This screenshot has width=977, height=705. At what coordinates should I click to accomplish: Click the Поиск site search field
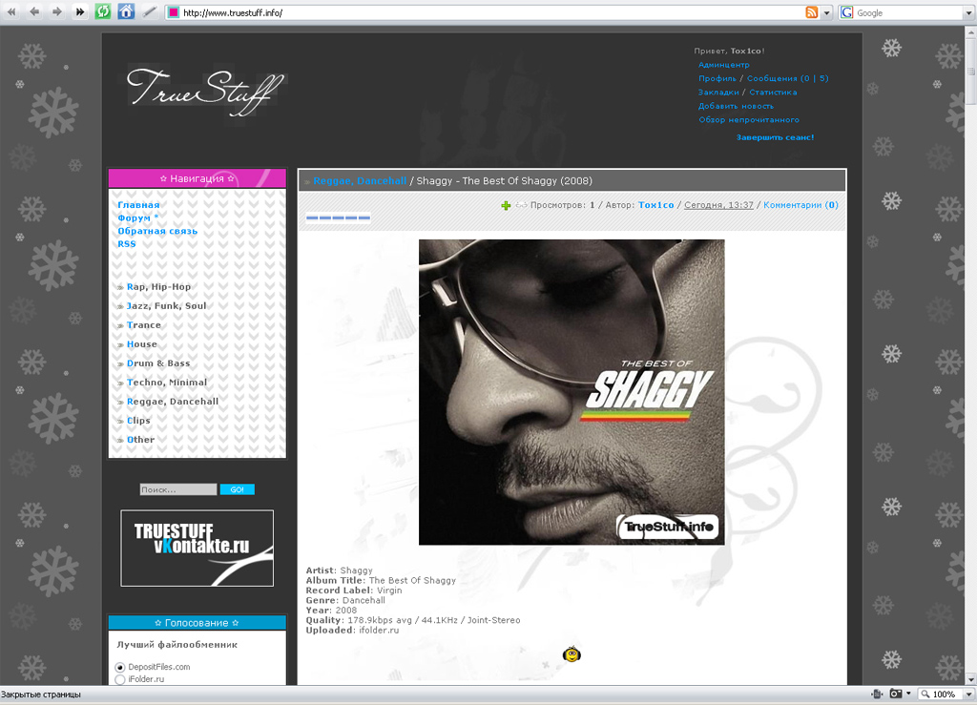coord(178,489)
